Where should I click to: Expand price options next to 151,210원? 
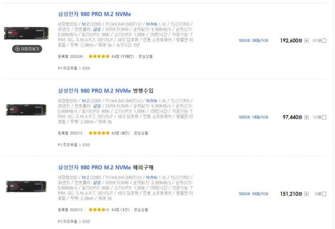[307, 194]
